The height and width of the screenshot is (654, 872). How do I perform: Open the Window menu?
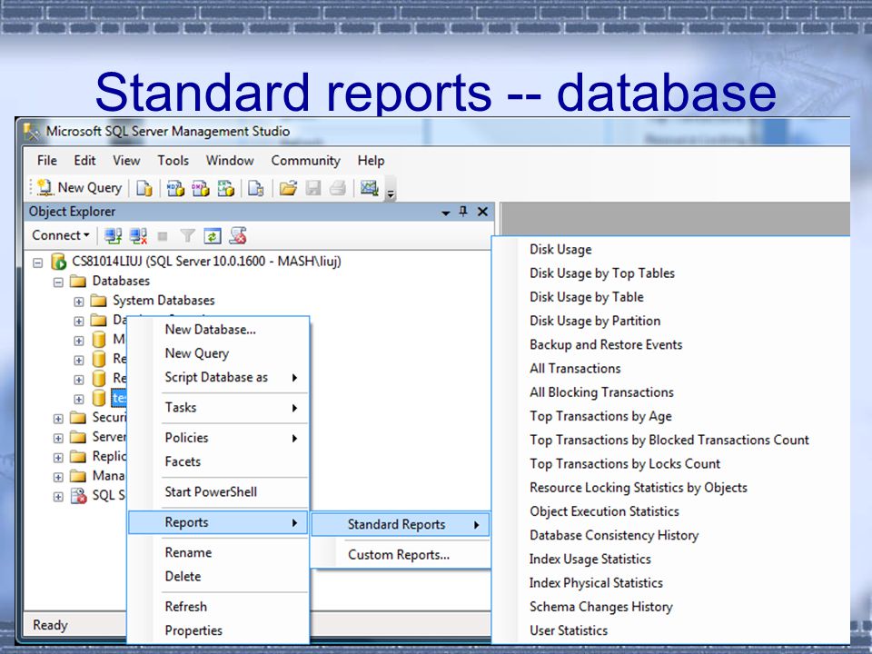coord(230,161)
